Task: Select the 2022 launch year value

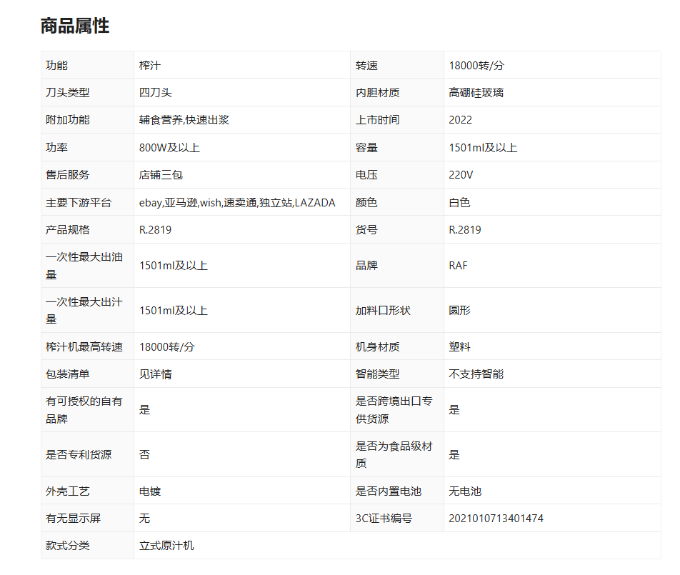Action: pyautogui.click(x=460, y=120)
